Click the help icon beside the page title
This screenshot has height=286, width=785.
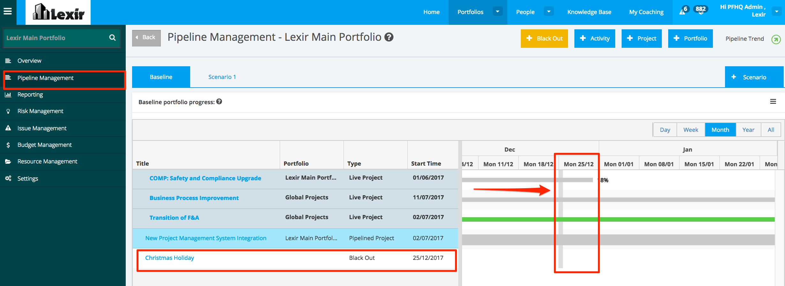pyautogui.click(x=389, y=37)
